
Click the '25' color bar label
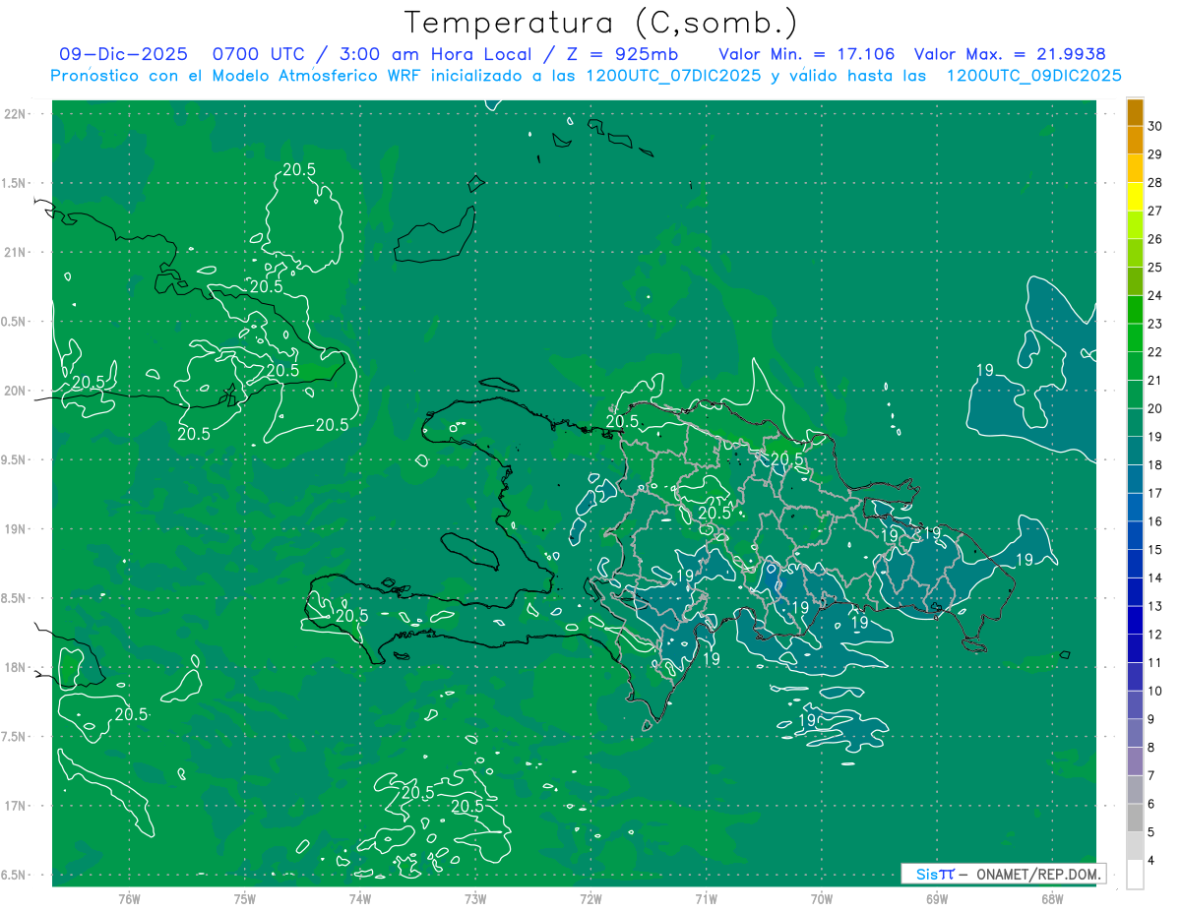1155,268
